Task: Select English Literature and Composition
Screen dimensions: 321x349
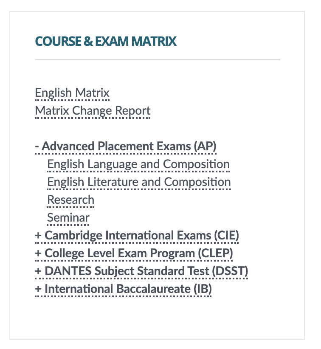Action: pyautogui.click(x=139, y=182)
